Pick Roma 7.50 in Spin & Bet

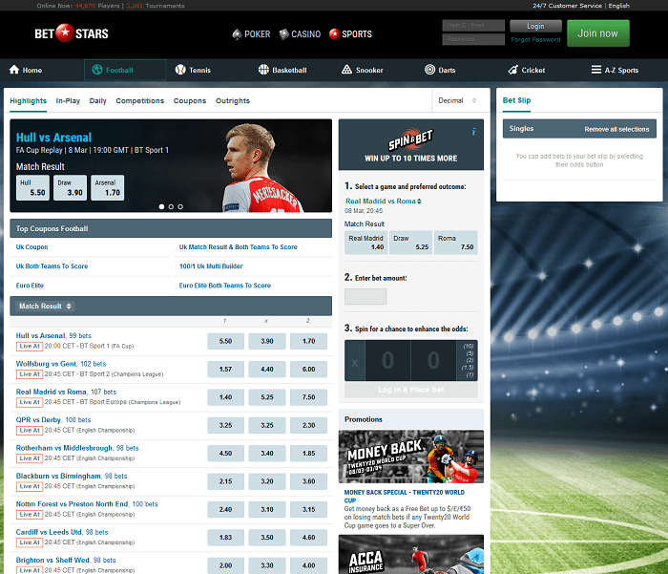pyautogui.click(x=456, y=243)
